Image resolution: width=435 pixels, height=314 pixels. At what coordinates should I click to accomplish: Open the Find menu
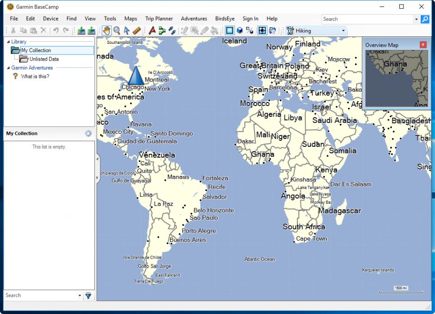[71, 18]
